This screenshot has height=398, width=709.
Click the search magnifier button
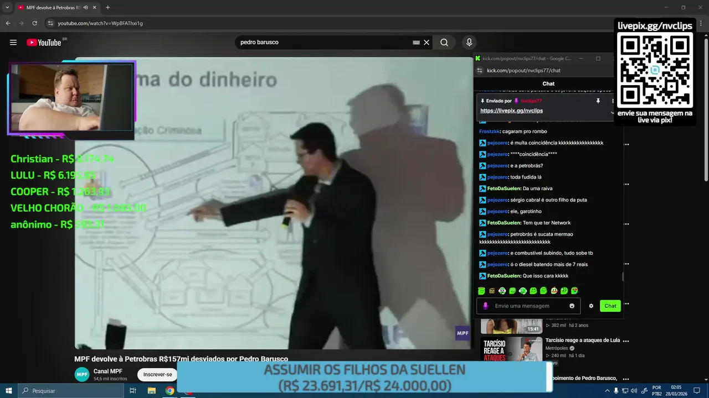point(444,43)
